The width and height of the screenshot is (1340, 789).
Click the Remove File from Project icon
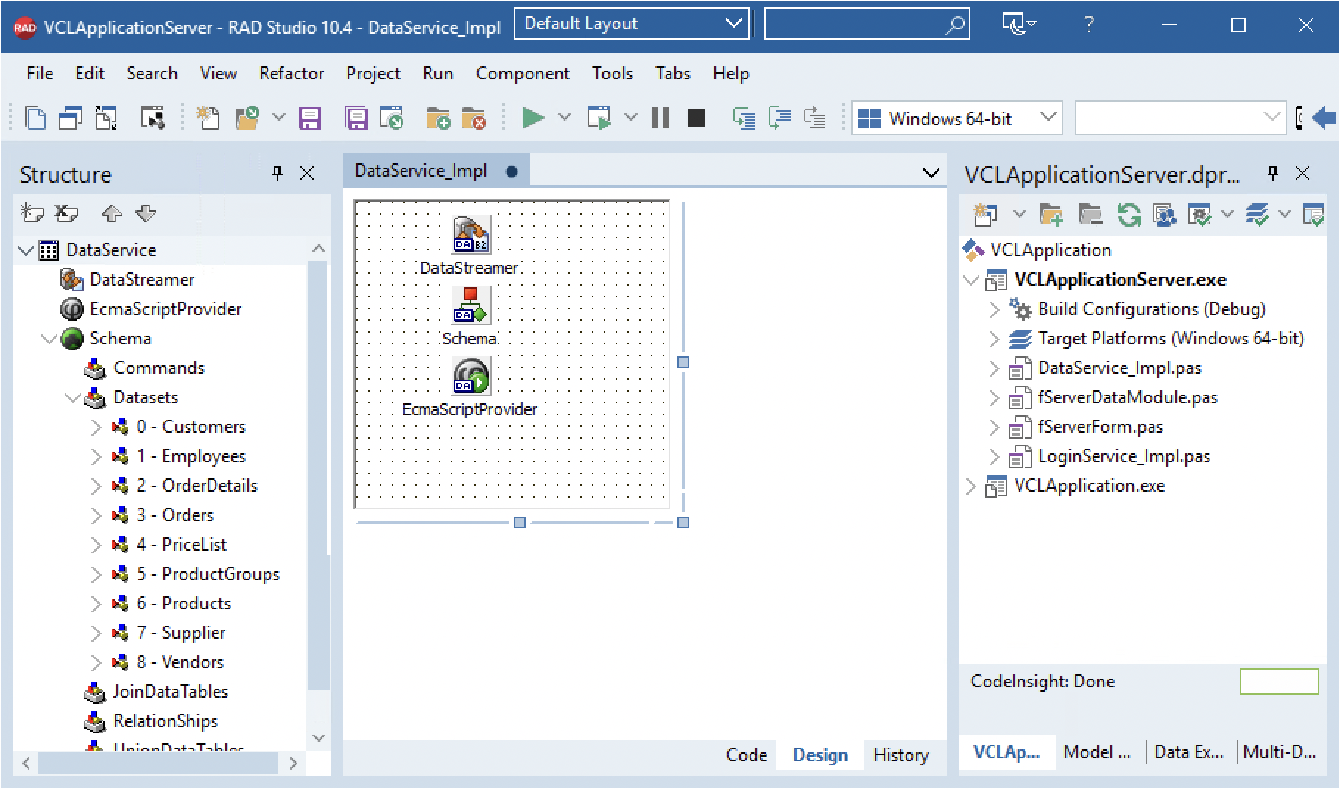[473, 118]
